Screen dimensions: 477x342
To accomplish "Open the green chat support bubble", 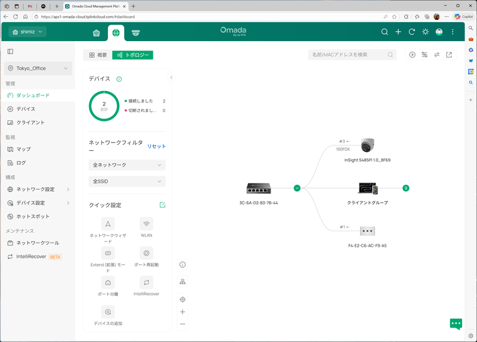I will coord(456,324).
